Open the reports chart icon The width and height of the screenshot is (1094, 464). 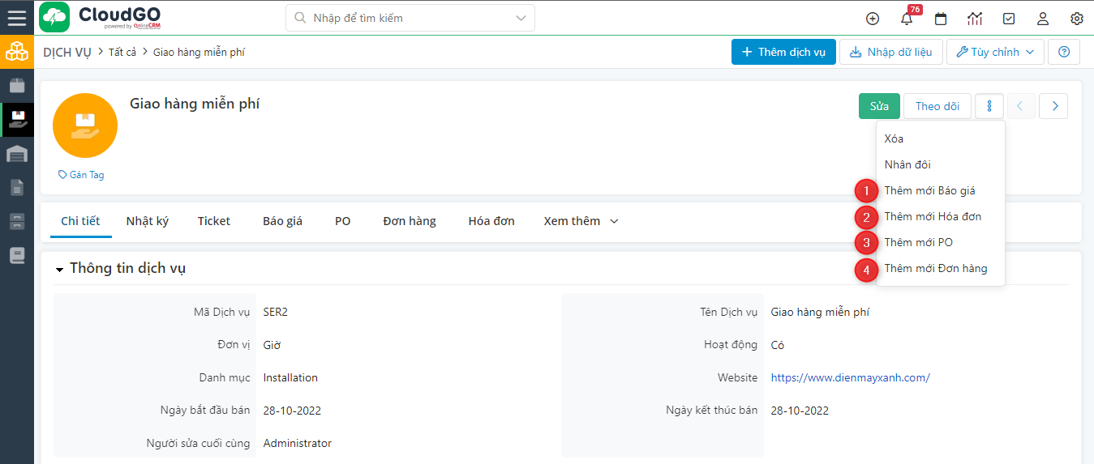click(x=975, y=18)
